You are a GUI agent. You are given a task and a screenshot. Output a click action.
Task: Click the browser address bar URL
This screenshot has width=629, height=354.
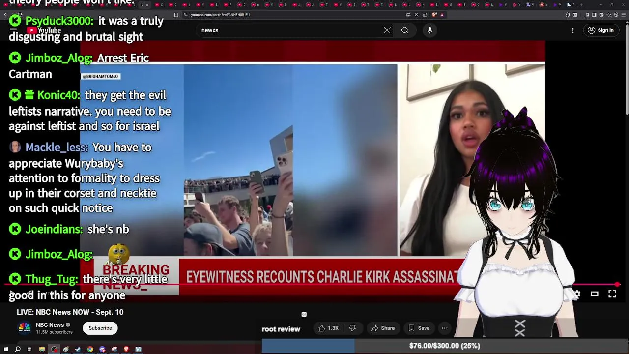click(220, 15)
